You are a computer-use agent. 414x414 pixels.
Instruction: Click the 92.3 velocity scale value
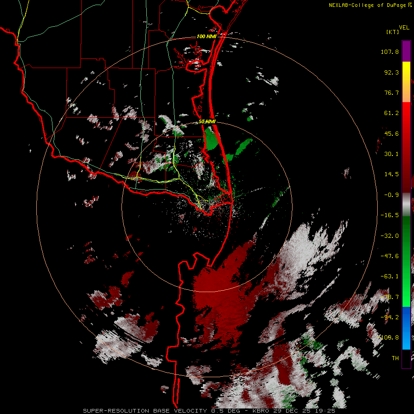click(391, 72)
